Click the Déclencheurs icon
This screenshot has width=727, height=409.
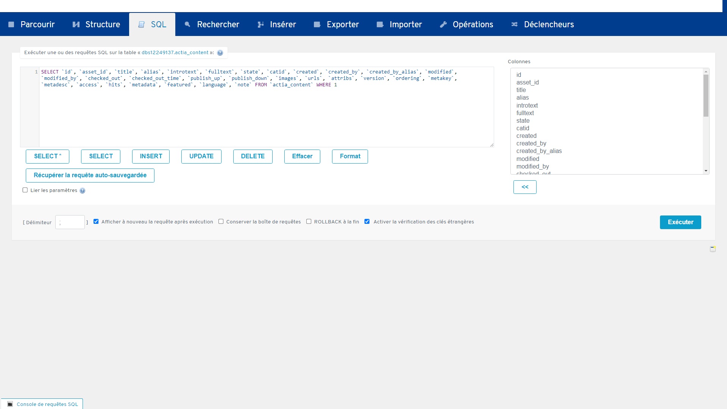[515, 25]
